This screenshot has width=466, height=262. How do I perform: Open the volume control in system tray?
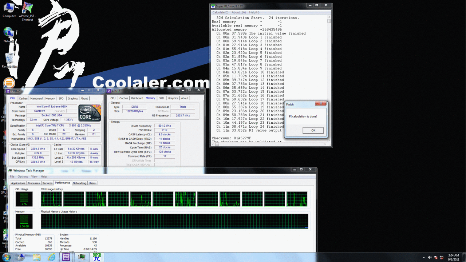[430, 257]
